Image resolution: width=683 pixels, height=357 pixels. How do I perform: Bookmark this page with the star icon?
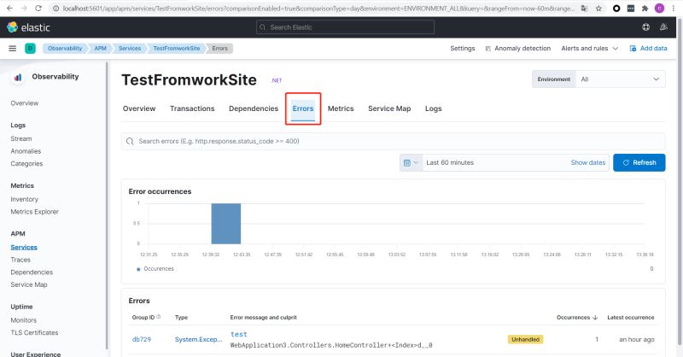(x=599, y=9)
